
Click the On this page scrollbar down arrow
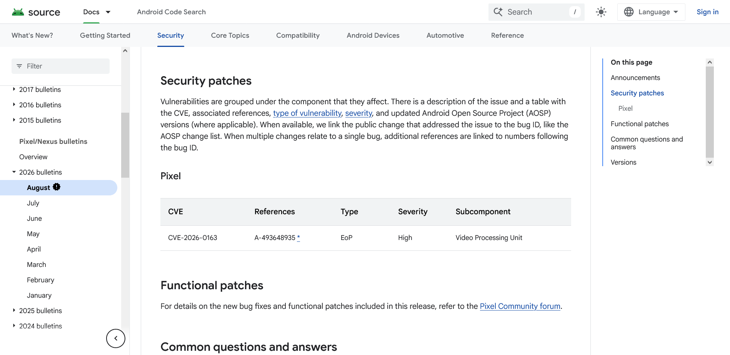pyautogui.click(x=710, y=162)
